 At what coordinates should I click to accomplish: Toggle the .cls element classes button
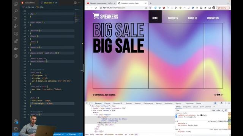218,110
